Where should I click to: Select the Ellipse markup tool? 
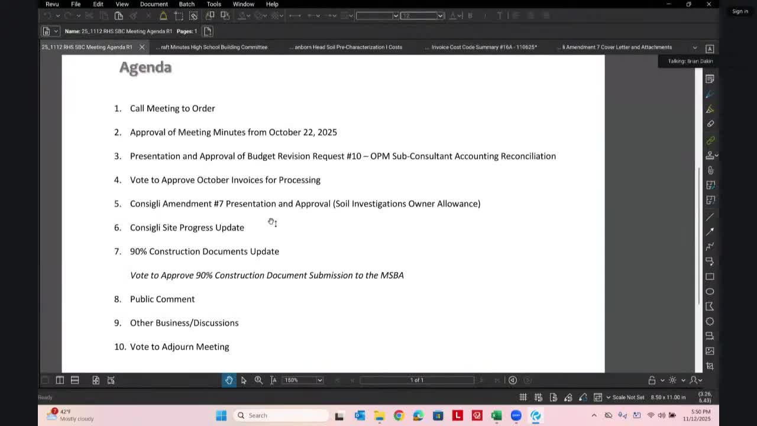point(710,291)
